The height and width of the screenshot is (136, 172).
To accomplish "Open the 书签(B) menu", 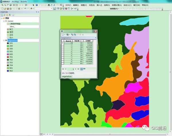I will pyautogui.click(x=92, y=5).
